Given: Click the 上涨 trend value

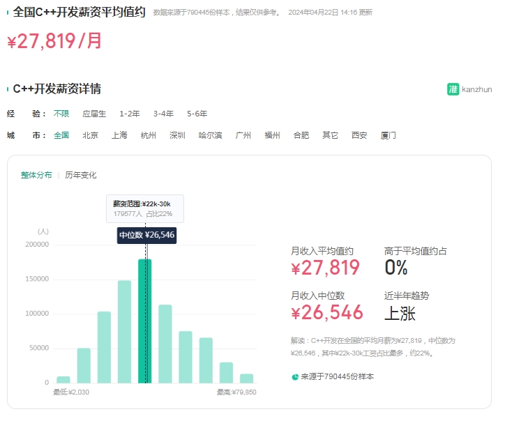Looking at the screenshot, I should pos(400,313).
